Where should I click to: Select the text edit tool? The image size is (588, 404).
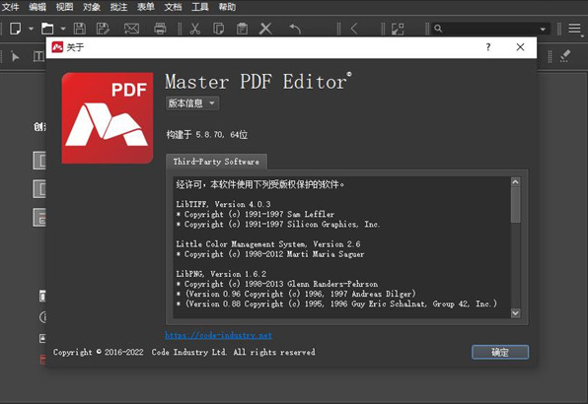point(39,56)
